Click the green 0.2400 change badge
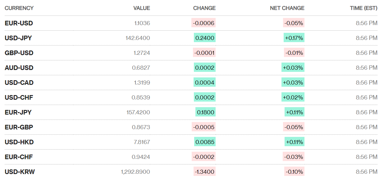Image resolution: width=384 pixels, height=179 pixels. click(204, 38)
